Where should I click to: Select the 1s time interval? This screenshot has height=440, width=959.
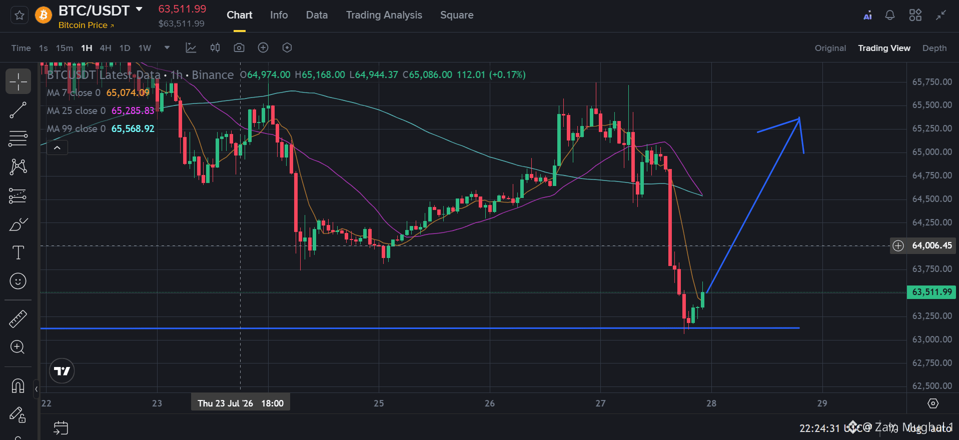(x=44, y=48)
